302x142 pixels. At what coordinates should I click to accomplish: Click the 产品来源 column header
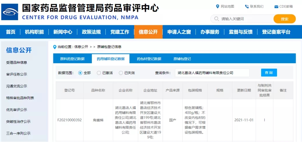[172, 90]
